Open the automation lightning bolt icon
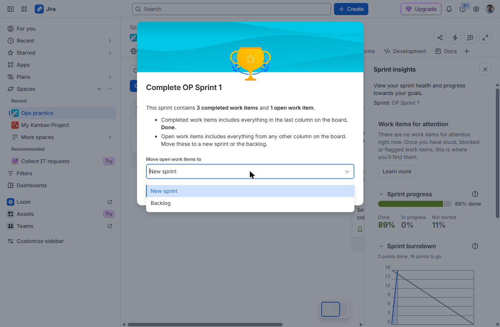Viewport: 500px width, 327px height. (x=455, y=38)
